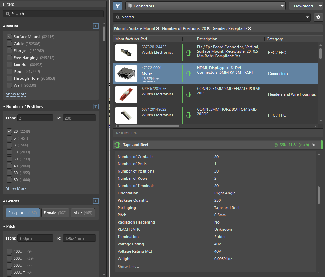Viewport: 325px width, 277px height.
Task: Collapse the Tape and Reel section chevron
Action: pyautogui.click(x=314, y=145)
